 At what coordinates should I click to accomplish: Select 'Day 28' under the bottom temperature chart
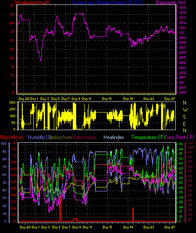coord(25,227)
